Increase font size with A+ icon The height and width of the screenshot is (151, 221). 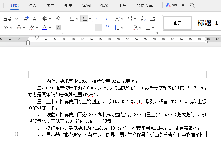pos(26,19)
